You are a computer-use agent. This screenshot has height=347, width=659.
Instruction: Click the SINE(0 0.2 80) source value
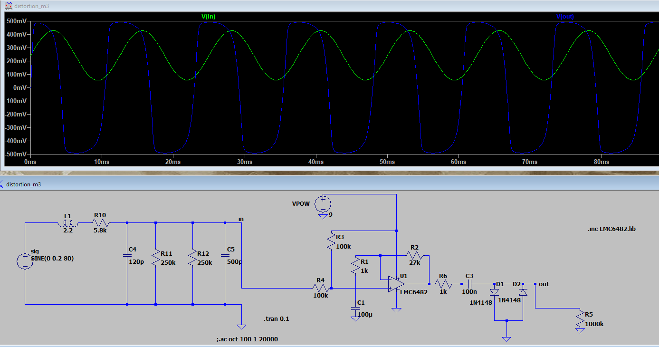[x=52, y=258]
